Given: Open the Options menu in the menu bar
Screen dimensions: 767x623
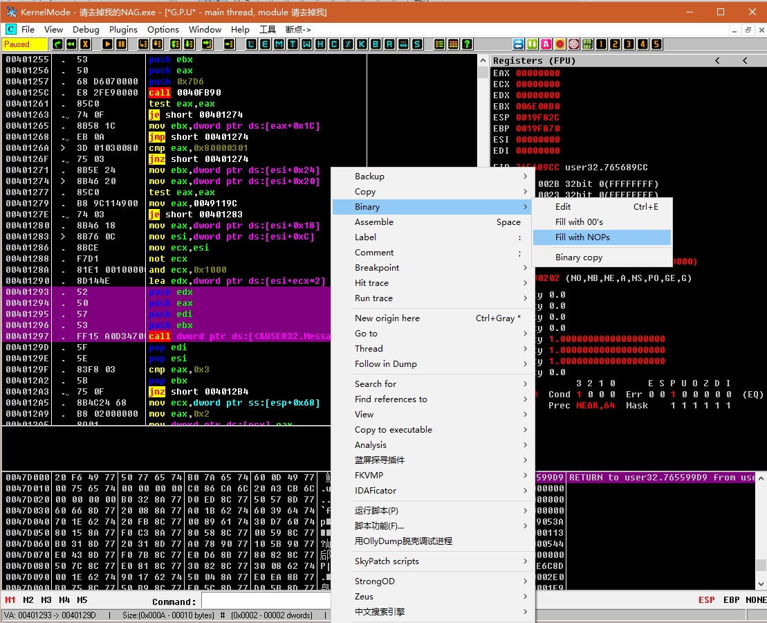Looking at the screenshot, I should [163, 29].
